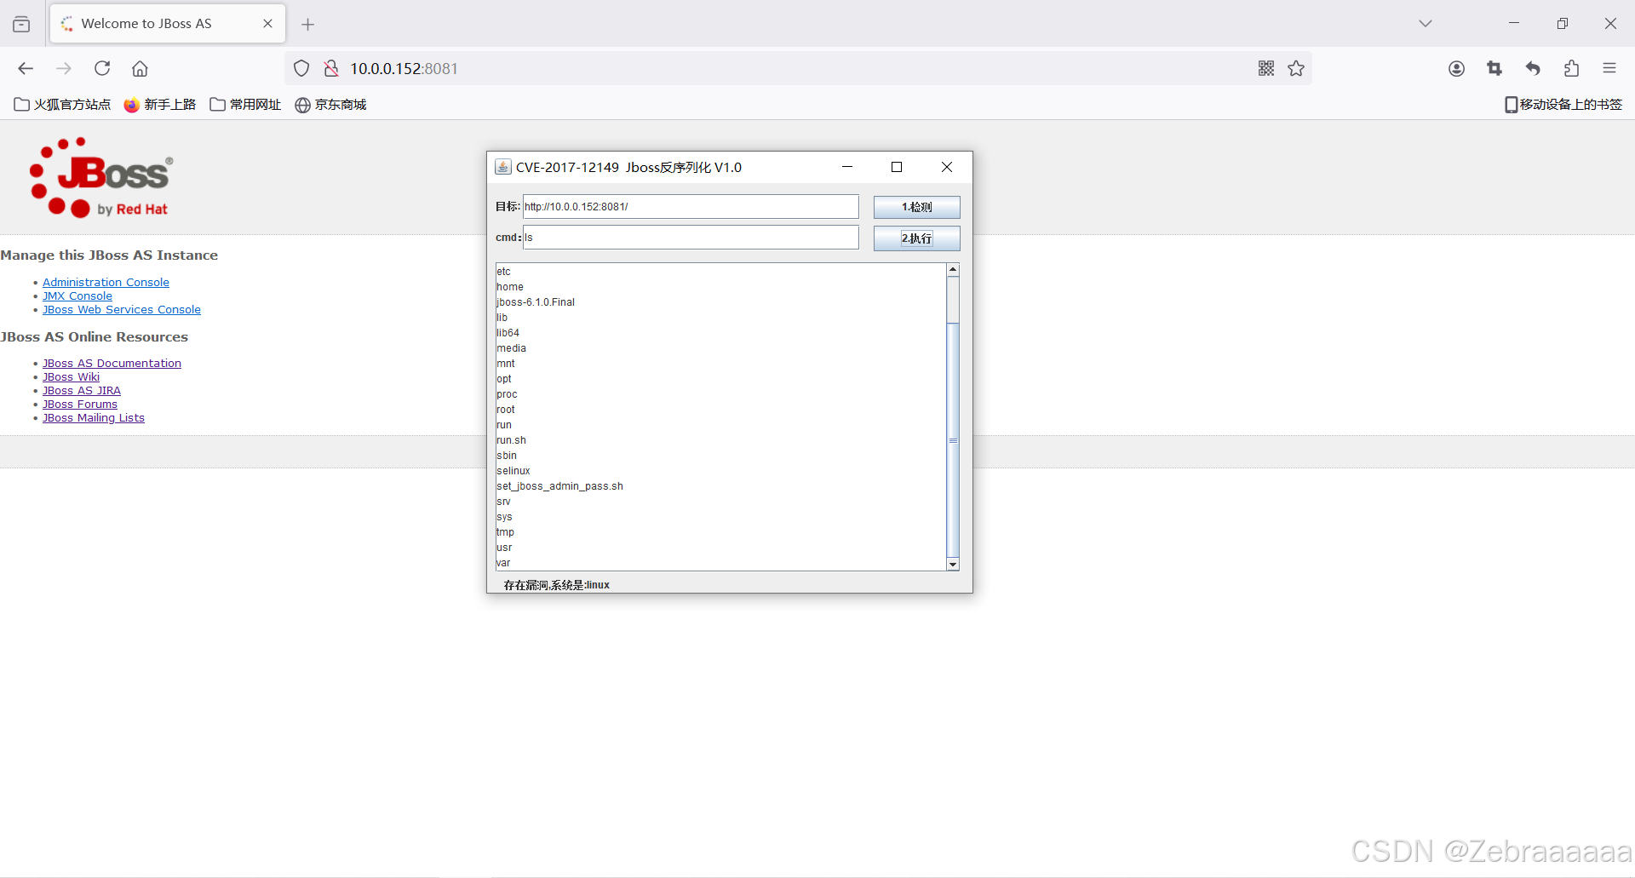Restore down the Firefox browser window
1635x878 pixels.
pyautogui.click(x=1563, y=24)
